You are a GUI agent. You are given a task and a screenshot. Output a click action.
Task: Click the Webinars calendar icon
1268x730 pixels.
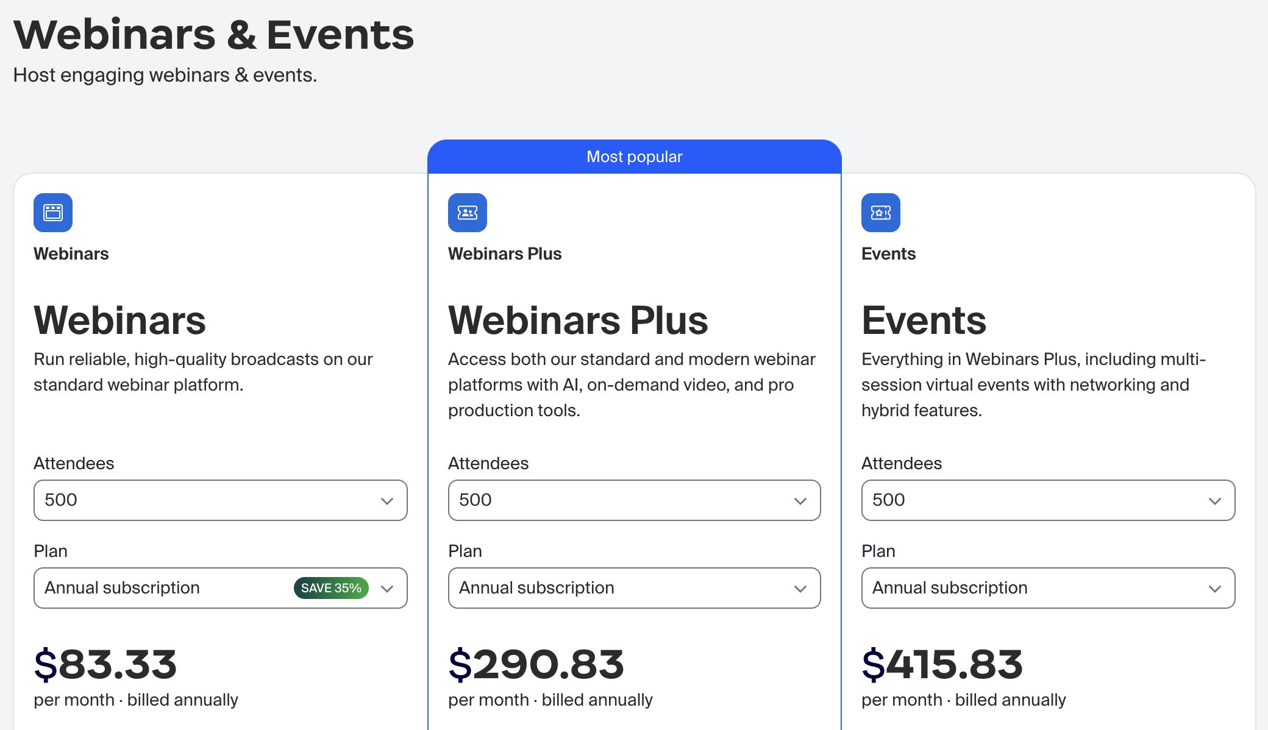[52, 213]
